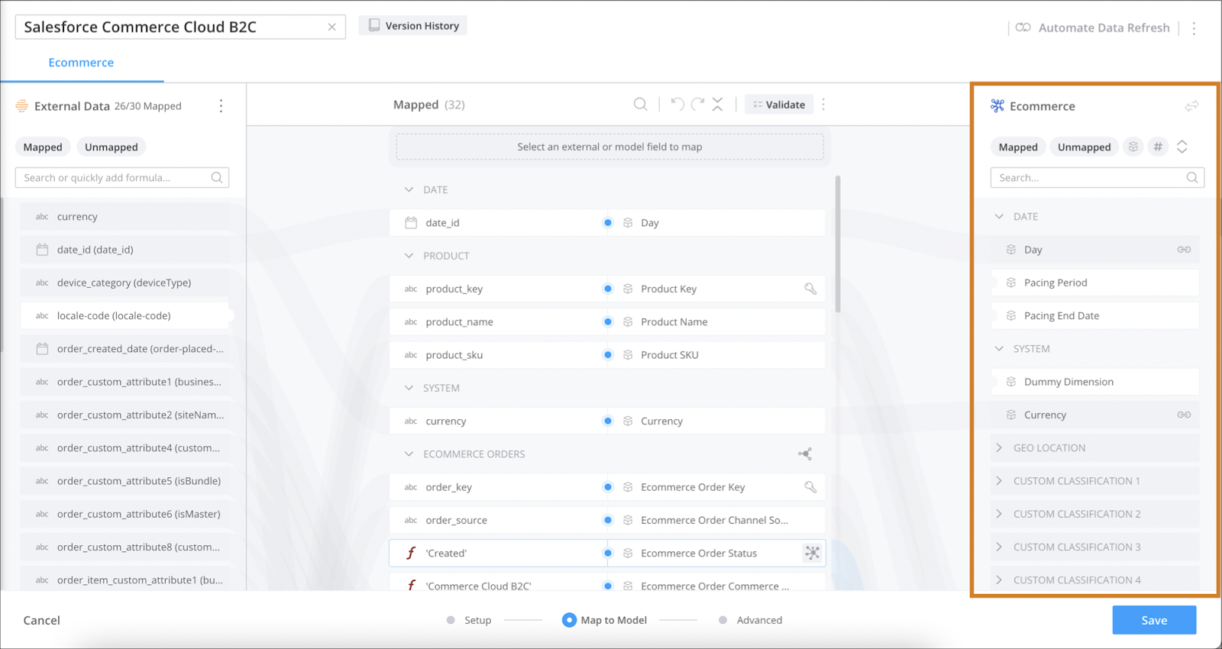The image size is (1222, 649).
Task: Select the order_custom_attribute6 (isMaster) field
Action: [124, 514]
